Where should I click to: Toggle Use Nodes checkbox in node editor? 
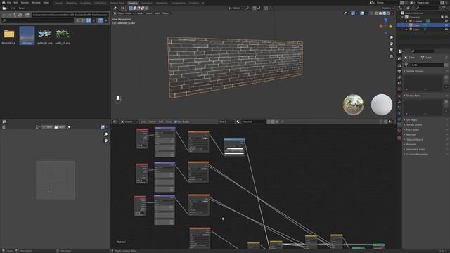pyautogui.click(x=176, y=122)
